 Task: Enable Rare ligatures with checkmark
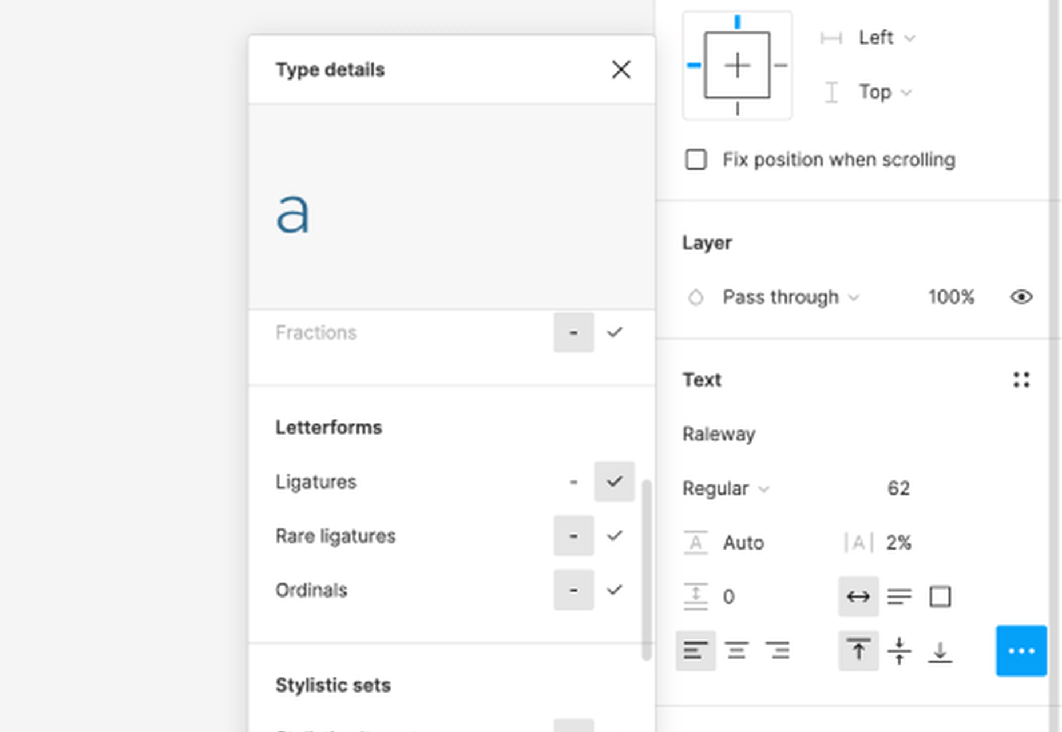click(615, 536)
